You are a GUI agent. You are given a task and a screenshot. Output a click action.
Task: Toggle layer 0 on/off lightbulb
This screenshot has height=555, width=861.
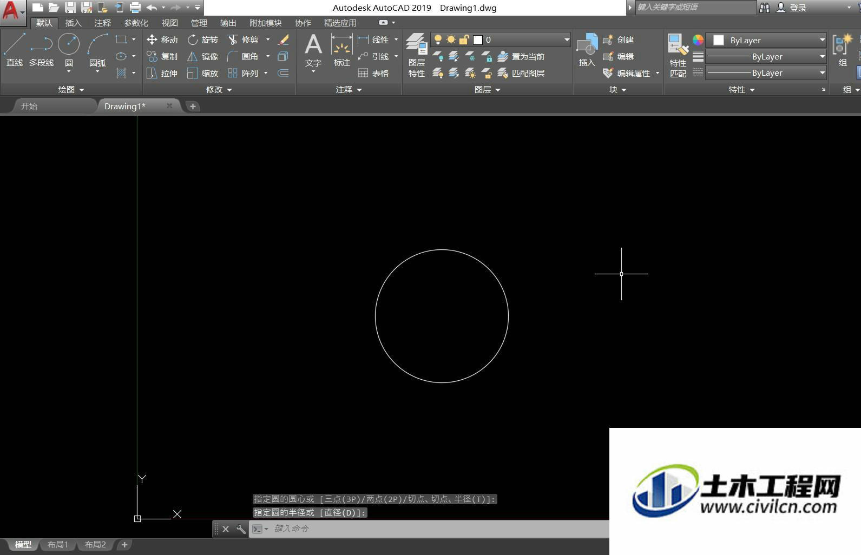[438, 39]
